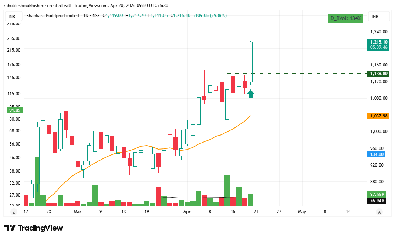
Task: Click the Z timezone button at bottom left
Action: coord(14,212)
